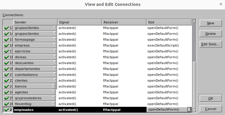Viewport: 225px width, 115px height.
Task: Open the qryproveedores sender dropdown
Action: 54,98
